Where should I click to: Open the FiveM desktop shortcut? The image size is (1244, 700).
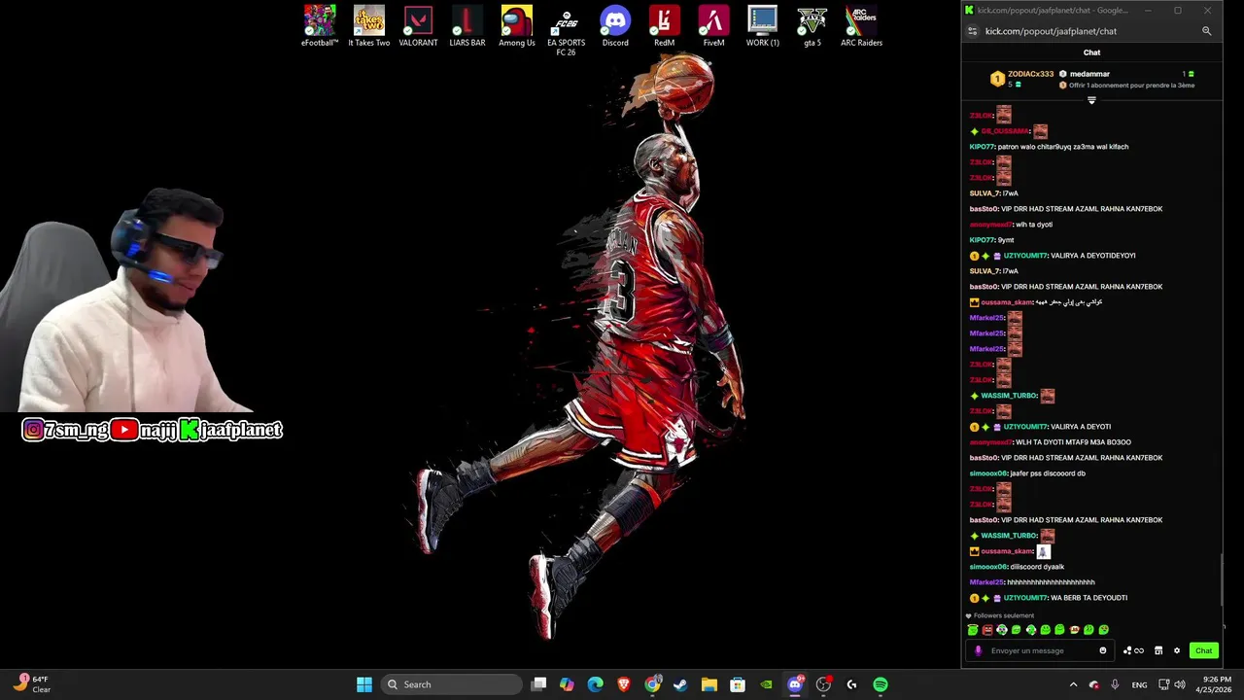coord(713,26)
